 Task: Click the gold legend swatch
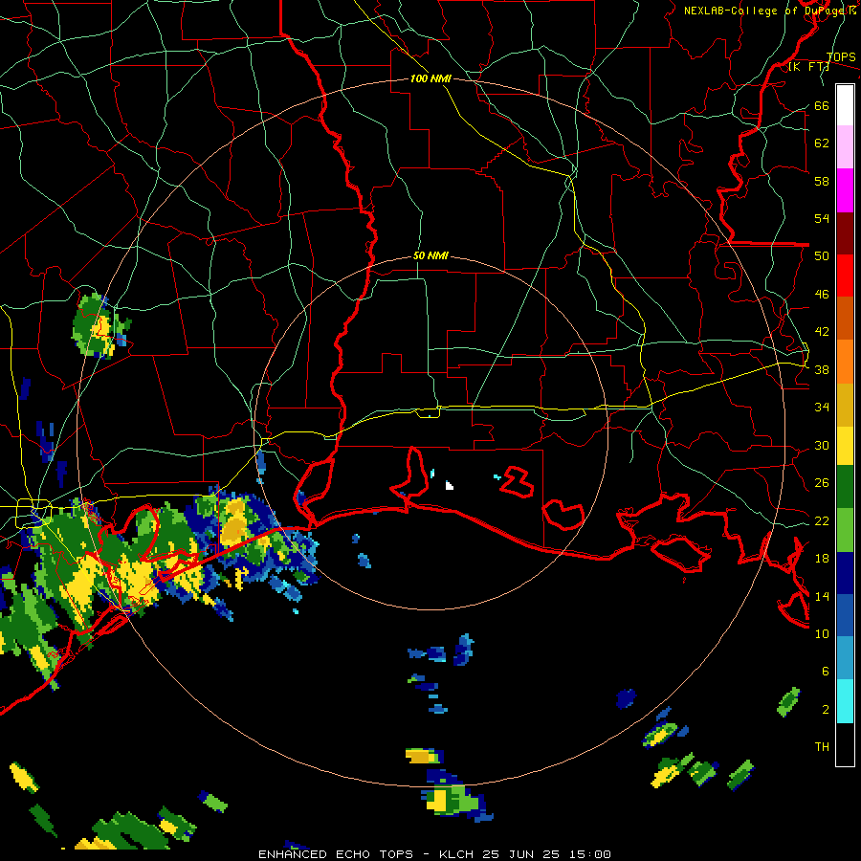point(845,404)
